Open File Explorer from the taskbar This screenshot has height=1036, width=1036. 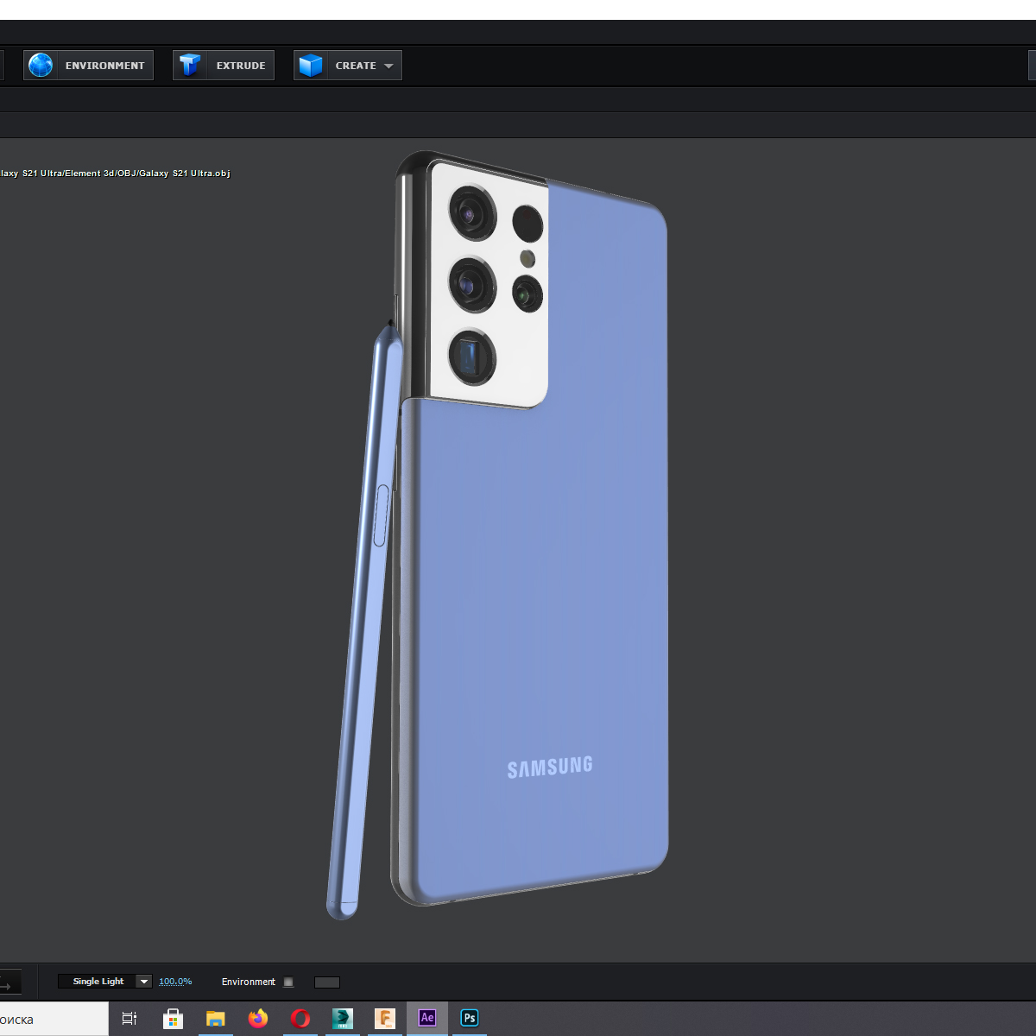(x=215, y=1019)
